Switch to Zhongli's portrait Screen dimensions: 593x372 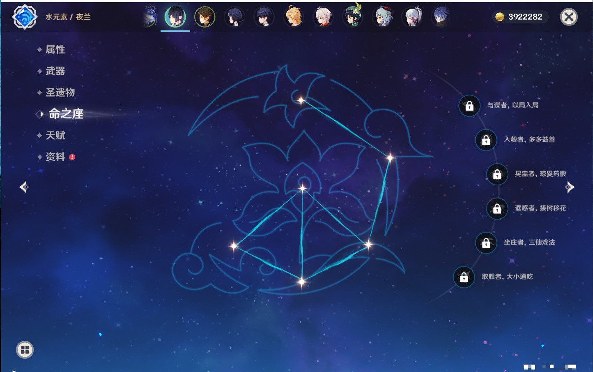point(205,17)
